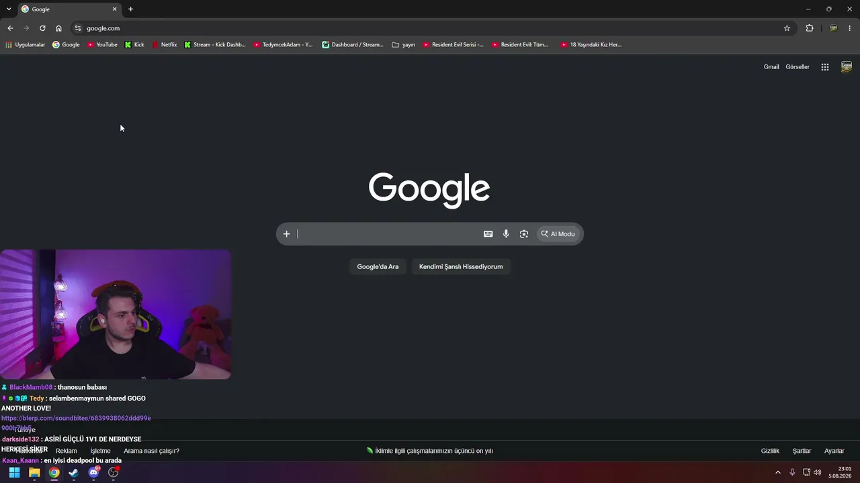Open the blerp.com soundbites link in chat
This screenshot has width=860, height=483.
coord(76,423)
